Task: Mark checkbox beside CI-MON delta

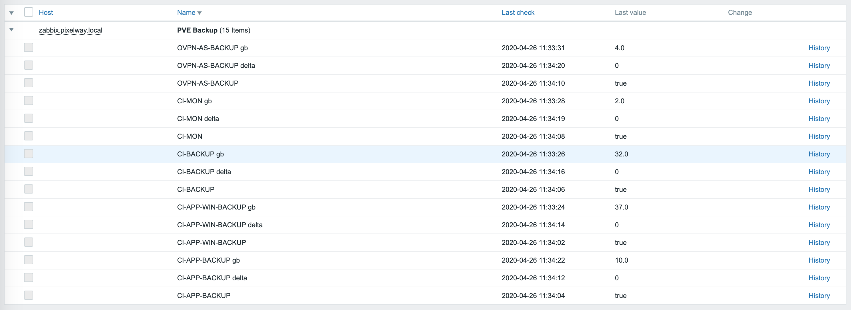Action: point(29,118)
